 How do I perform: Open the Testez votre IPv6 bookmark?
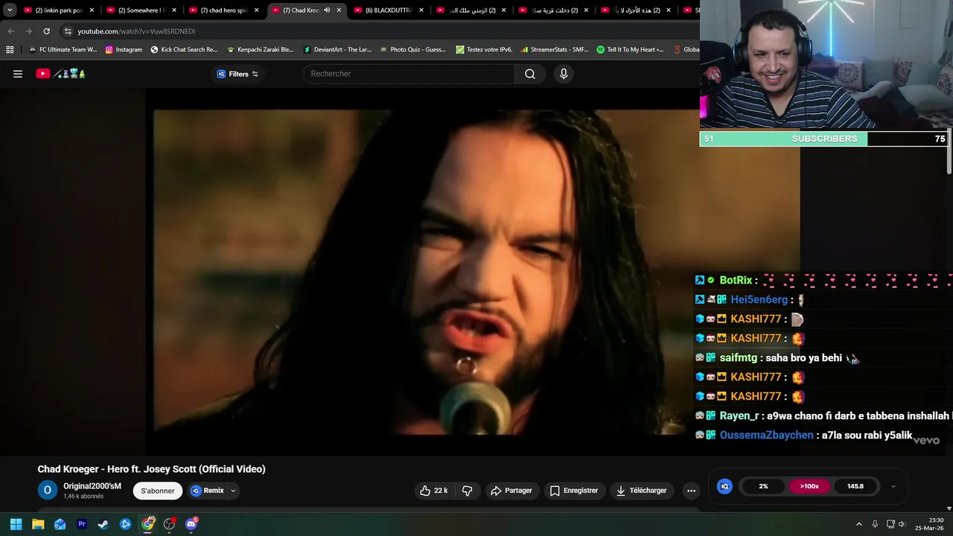click(x=484, y=49)
